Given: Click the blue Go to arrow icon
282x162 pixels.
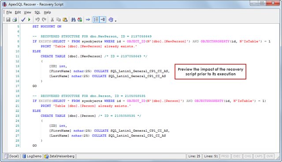Looking at the screenshot, I should coord(88,19).
